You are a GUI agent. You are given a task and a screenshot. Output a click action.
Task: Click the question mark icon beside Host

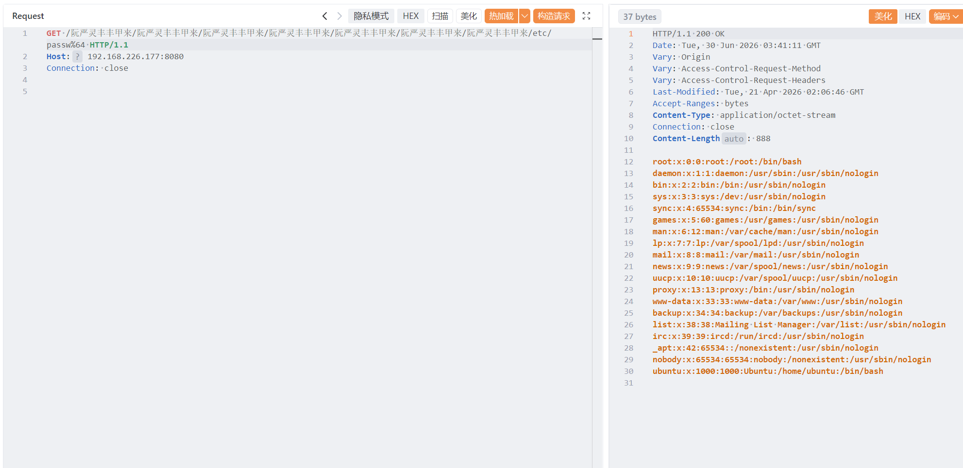[x=77, y=57]
